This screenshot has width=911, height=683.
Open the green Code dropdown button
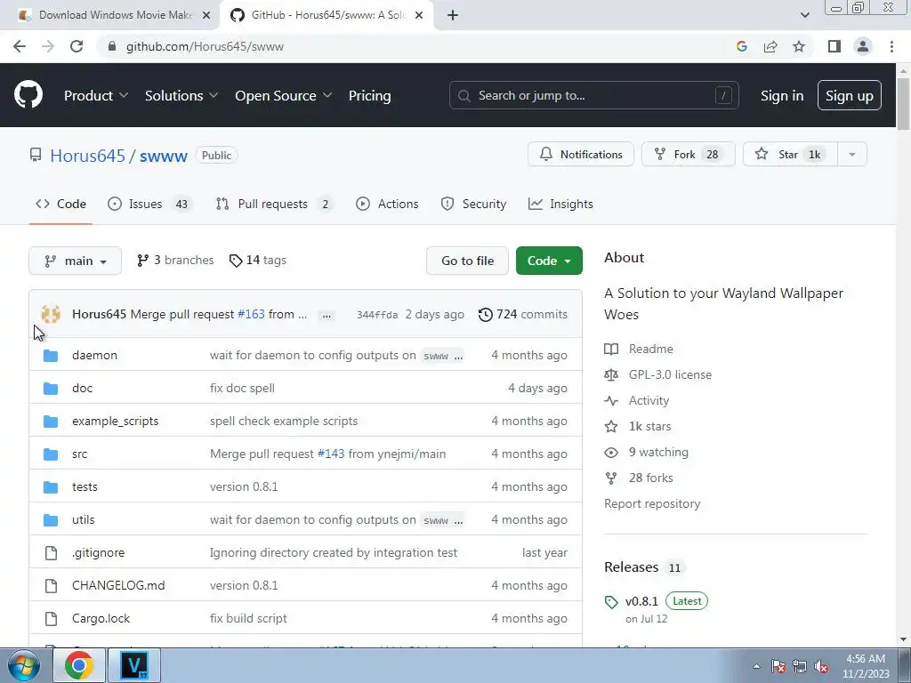[x=549, y=261]
